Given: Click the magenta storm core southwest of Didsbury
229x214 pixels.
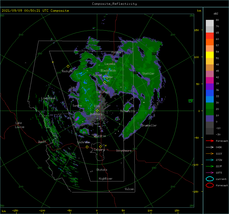Looking at the screenshot, I should click(77, 119).
